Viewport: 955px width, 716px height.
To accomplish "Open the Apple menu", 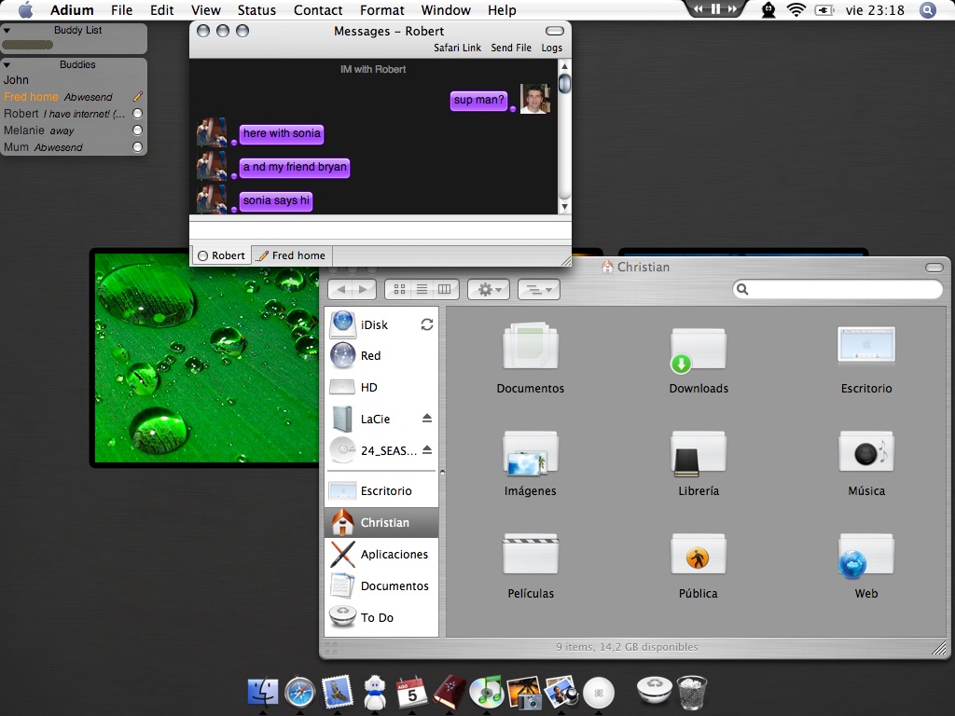I will pos(25,9).
